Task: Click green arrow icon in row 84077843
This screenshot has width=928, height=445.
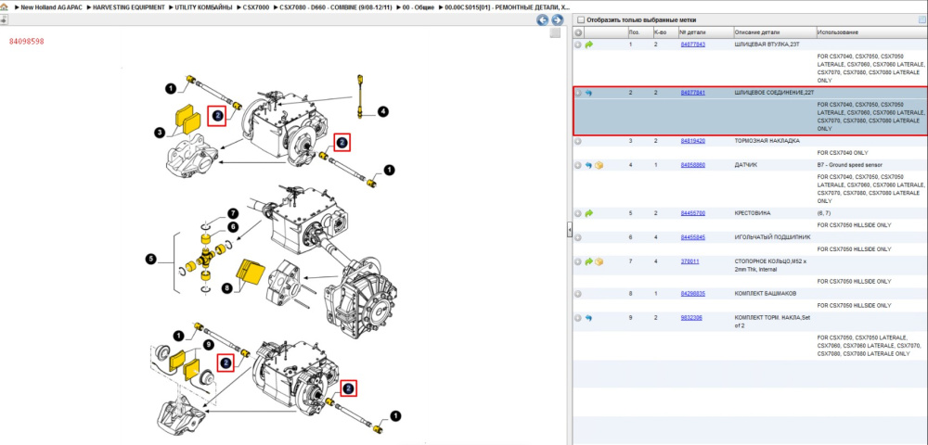Action: click(589, 44)
